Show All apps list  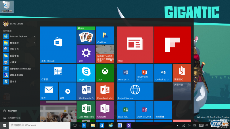(11, 118)
